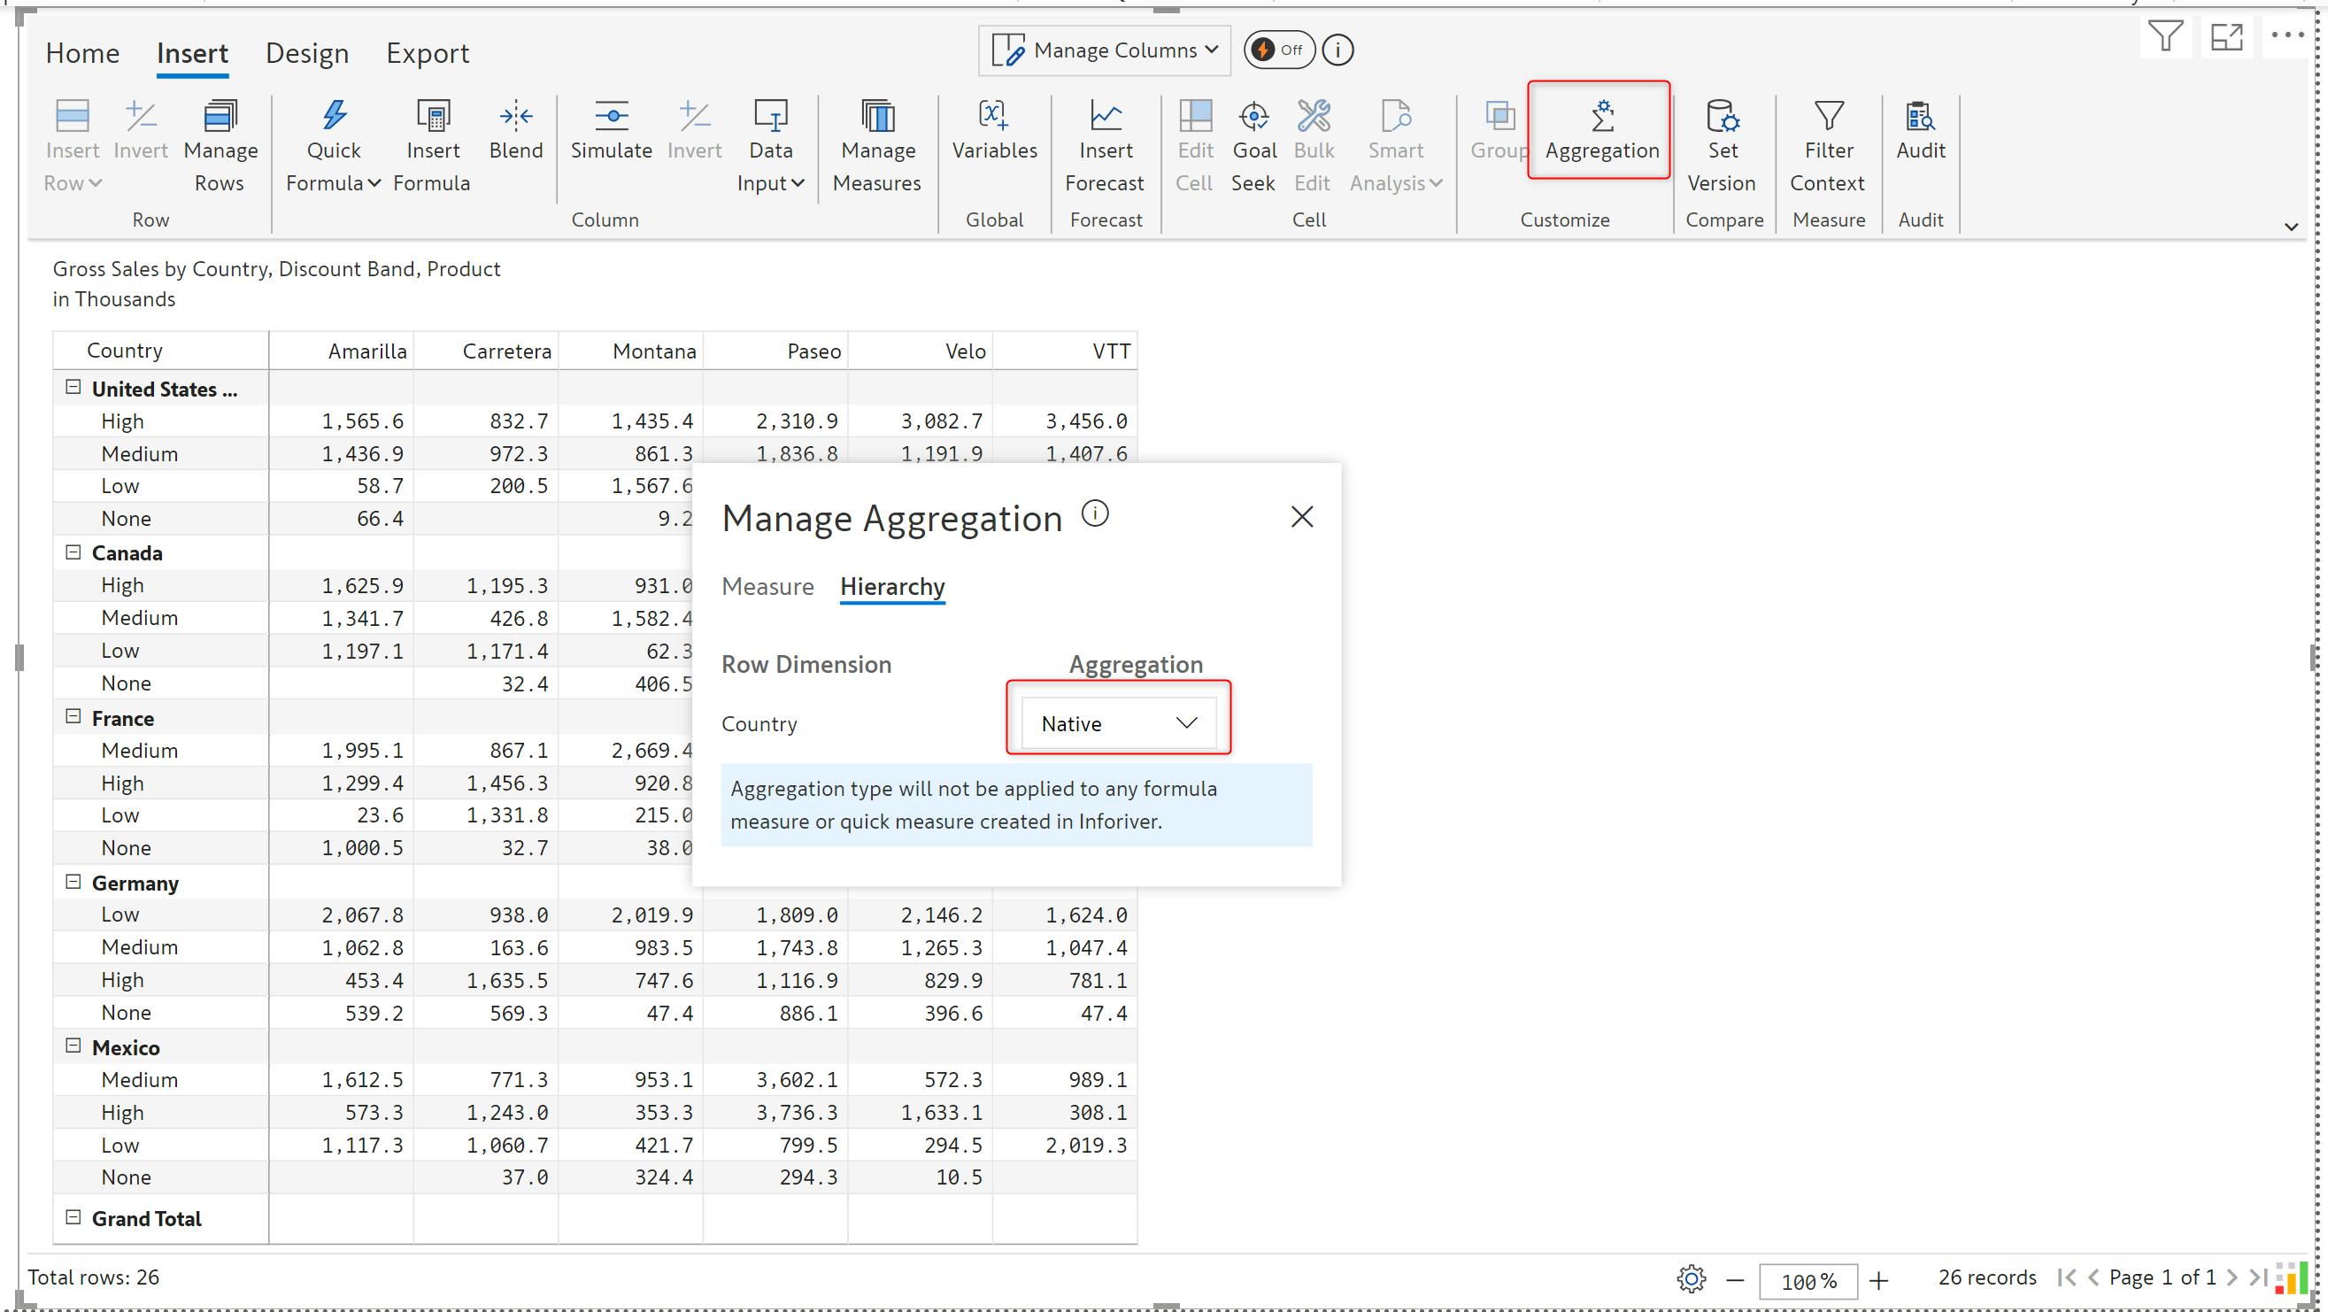This screenshot has width=2328, height=1312.
Task: Close the Manage Aggregation dialog
Action: [1301, 517]
